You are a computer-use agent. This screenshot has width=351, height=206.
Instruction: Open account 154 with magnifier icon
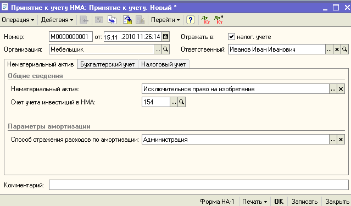(x=182, y=102)
